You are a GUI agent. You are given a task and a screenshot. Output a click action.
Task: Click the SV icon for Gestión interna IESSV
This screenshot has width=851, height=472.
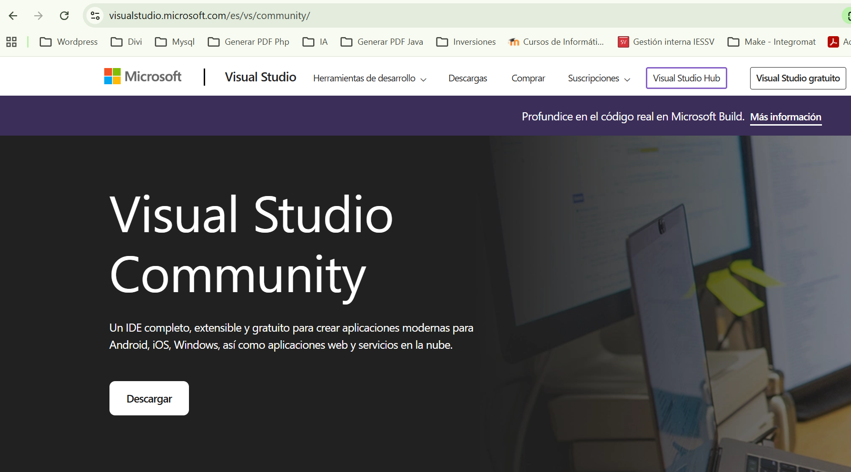tap(623, 42)
